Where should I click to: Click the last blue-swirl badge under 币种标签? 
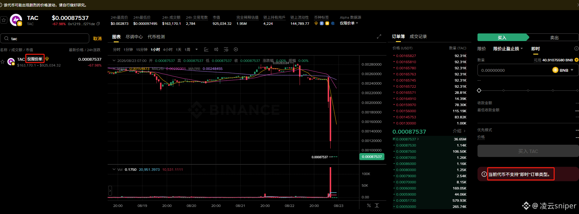click(x=333, y=23)
